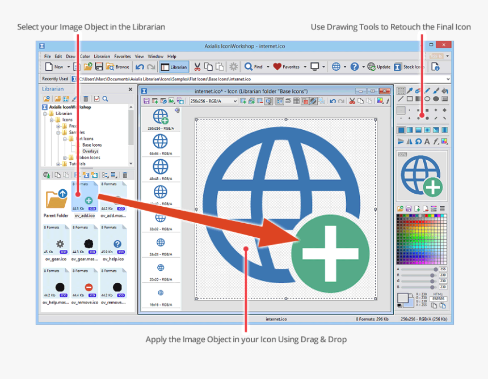
Task: Select the hollow ellipse tool
Action: pos(427,99)
